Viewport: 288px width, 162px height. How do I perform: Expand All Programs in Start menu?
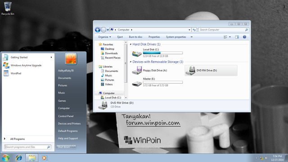pos(17,139)
